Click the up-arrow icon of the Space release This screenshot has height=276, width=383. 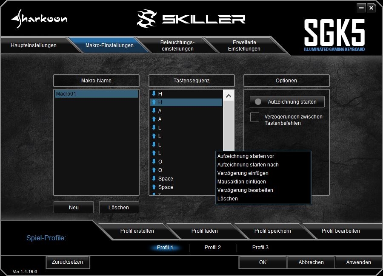click(154, 187)
